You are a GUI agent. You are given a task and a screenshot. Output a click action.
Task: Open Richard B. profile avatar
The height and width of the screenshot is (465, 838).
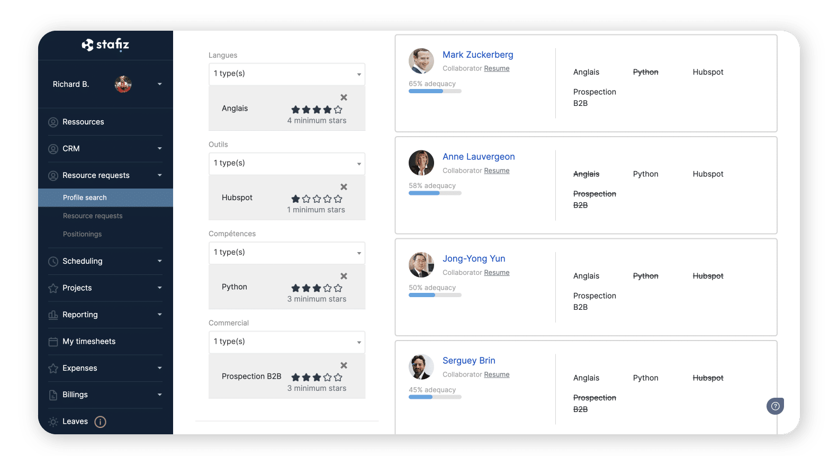(x=123, y=84)
